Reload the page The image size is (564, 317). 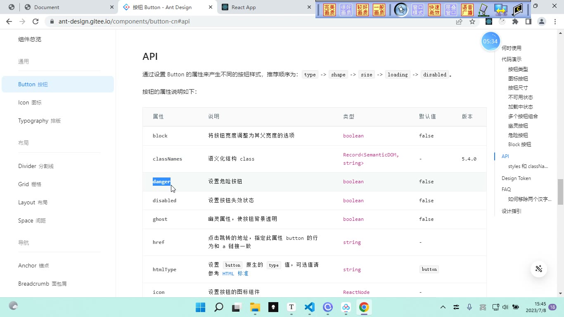pos(36,21)
